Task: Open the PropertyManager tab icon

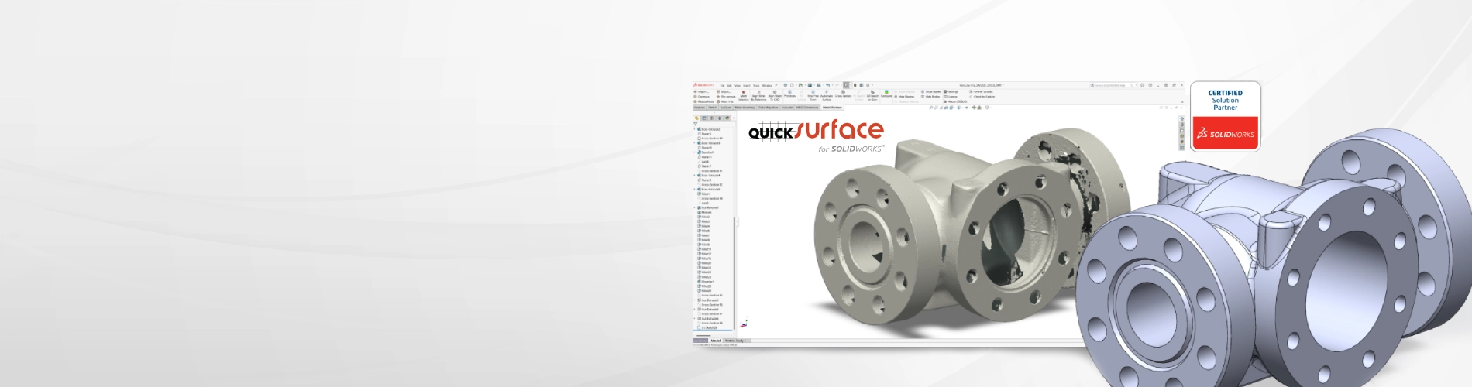Action: [x=703, y=118]
